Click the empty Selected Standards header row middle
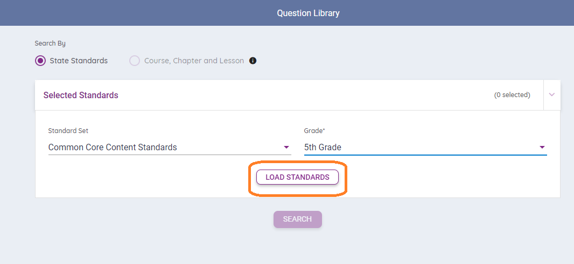The width and height of the screenshot is (574, 264). (302, 95)
